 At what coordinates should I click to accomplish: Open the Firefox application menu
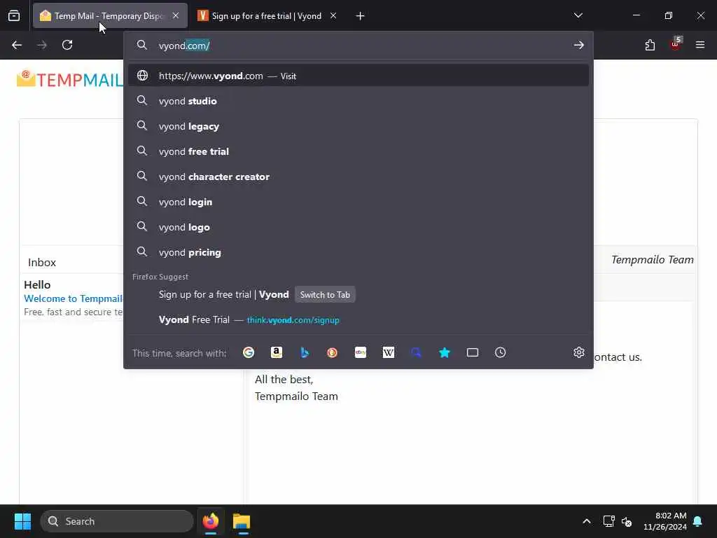pyautogui.click(x=700, y=45)
